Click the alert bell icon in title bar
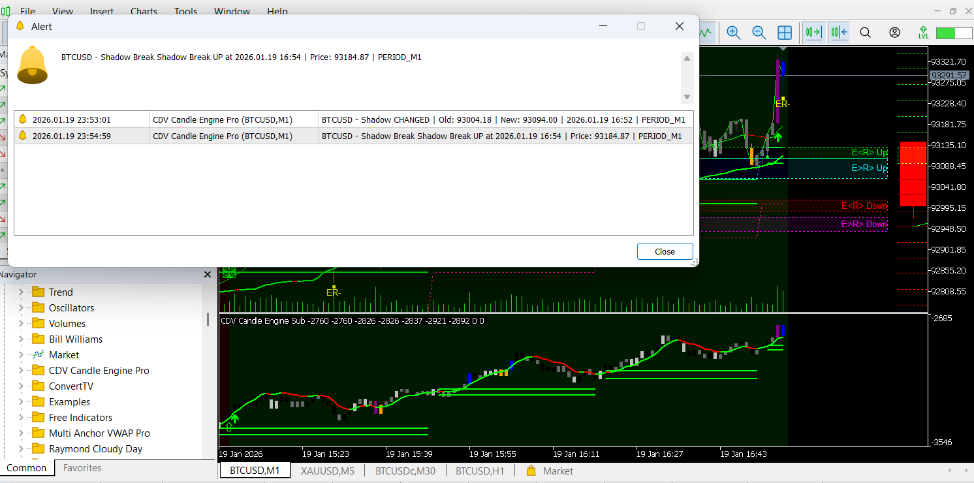 click(x=20, y=26)
